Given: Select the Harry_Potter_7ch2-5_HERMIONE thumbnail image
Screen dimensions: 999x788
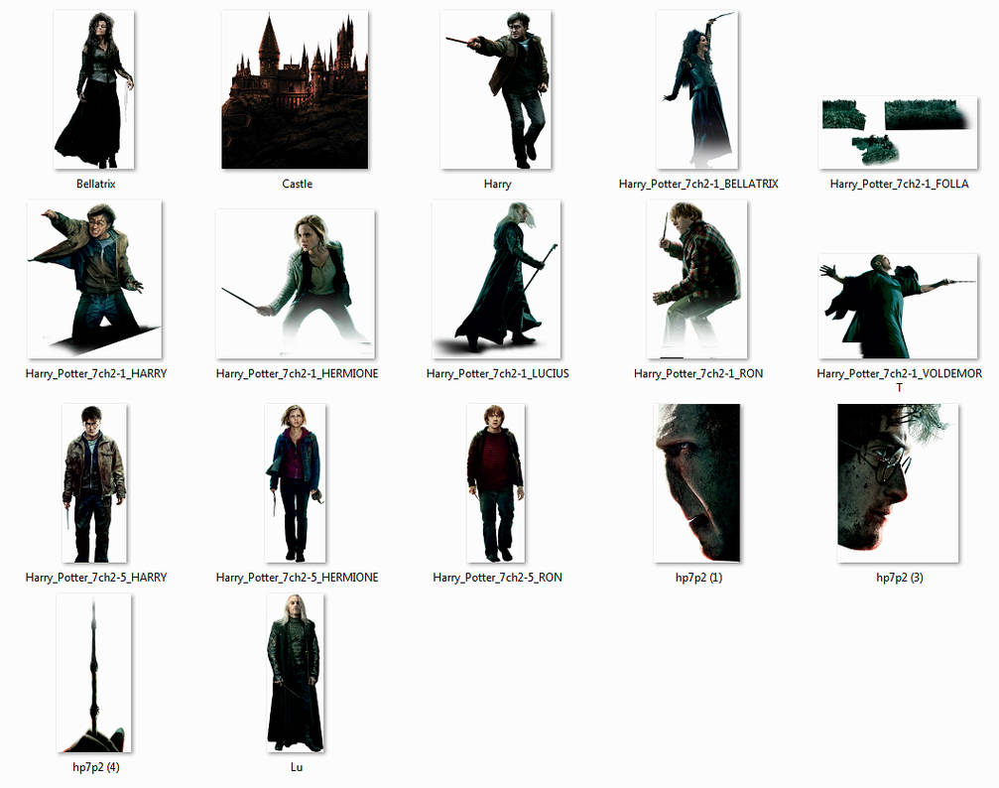Looking at the screenshot, I should (x=295, y=483).
